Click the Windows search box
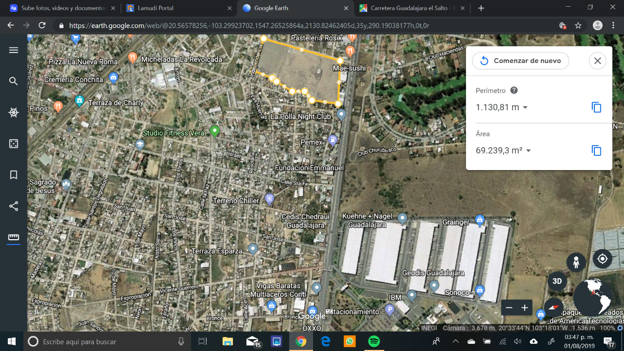Screen dimensions: 624x351 point(107,341)
